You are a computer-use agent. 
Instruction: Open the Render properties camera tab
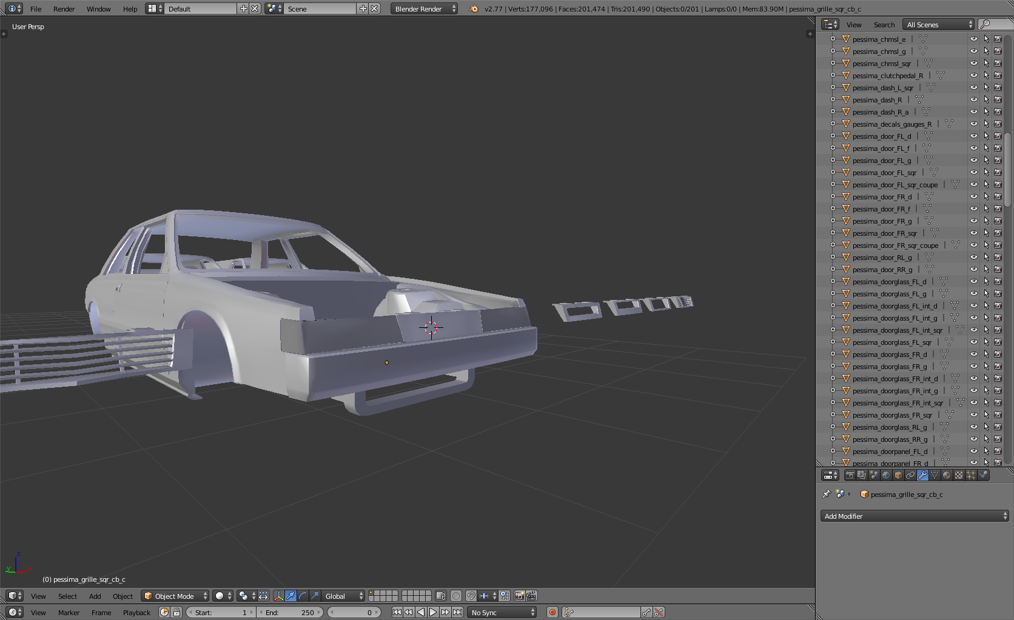coord(850,476)
